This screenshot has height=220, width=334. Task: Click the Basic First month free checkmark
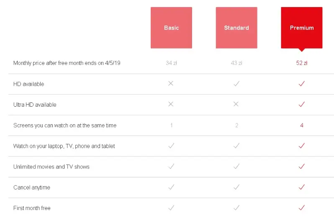point(171,207)
